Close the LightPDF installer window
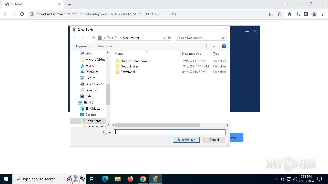This screenshot has width=328, height=184. coord(255,31)
